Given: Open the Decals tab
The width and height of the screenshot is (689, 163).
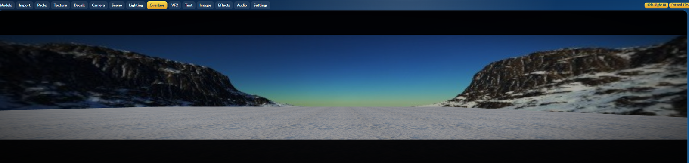Looking at the screenshot, I should click(80, 5).
